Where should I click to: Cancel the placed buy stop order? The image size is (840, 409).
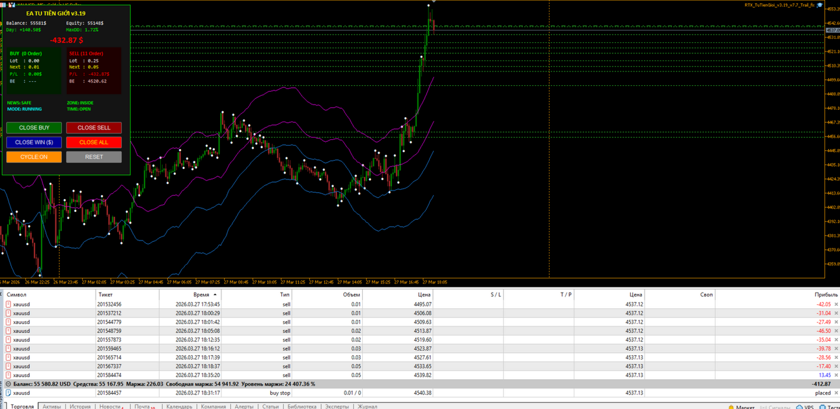[837, 393]
